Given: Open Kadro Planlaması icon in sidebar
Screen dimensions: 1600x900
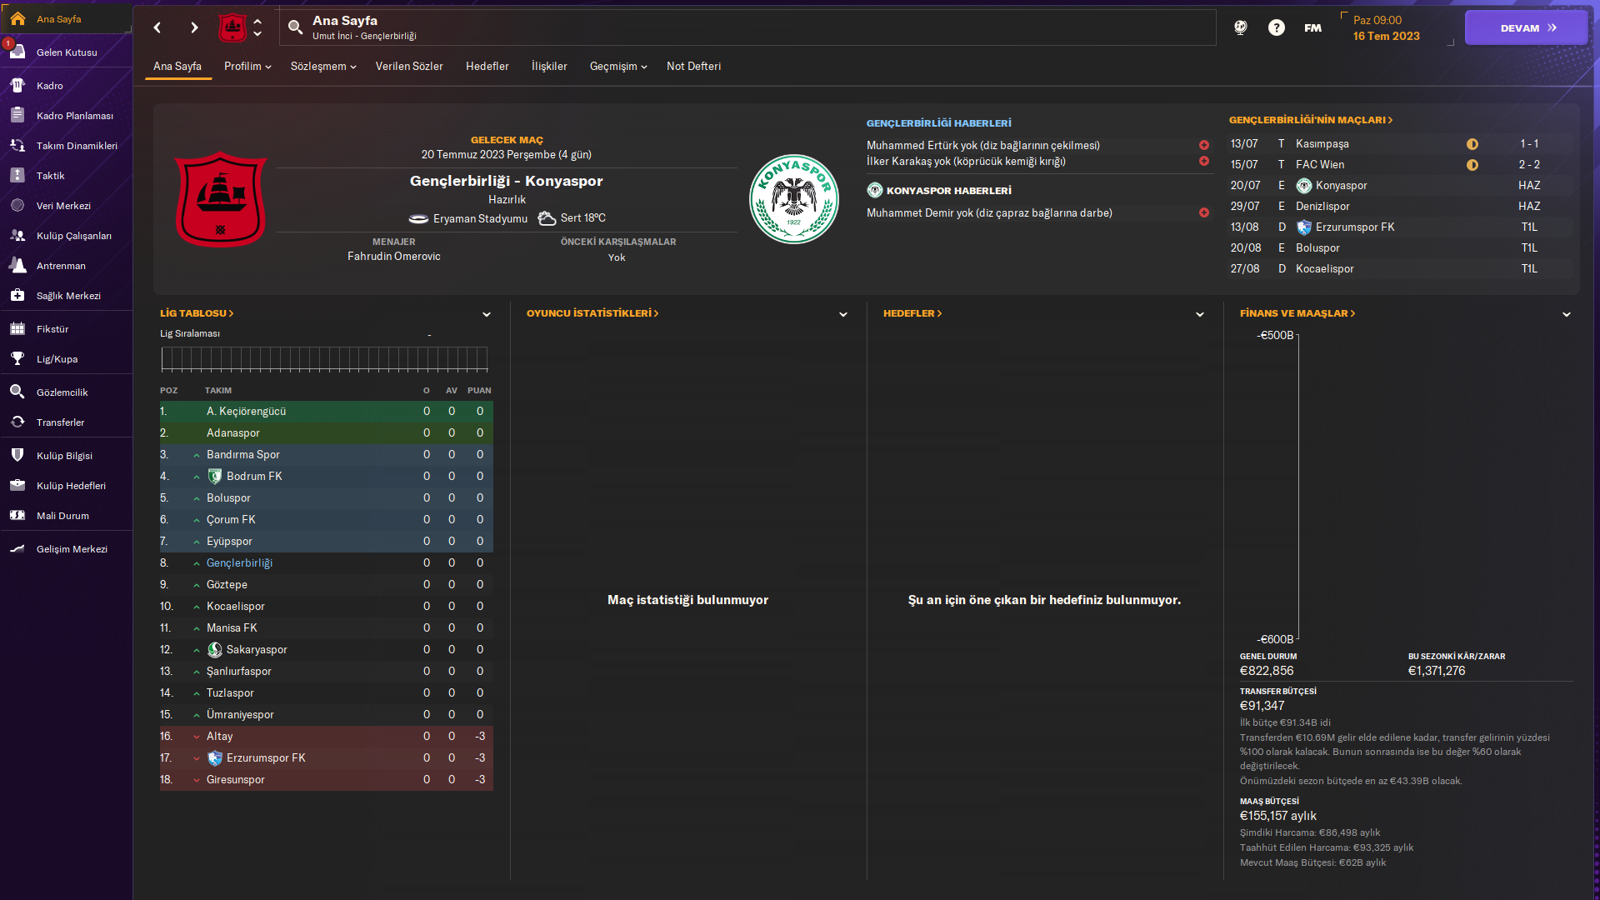Looking at the screenshot, I should [x=17, y=115].
